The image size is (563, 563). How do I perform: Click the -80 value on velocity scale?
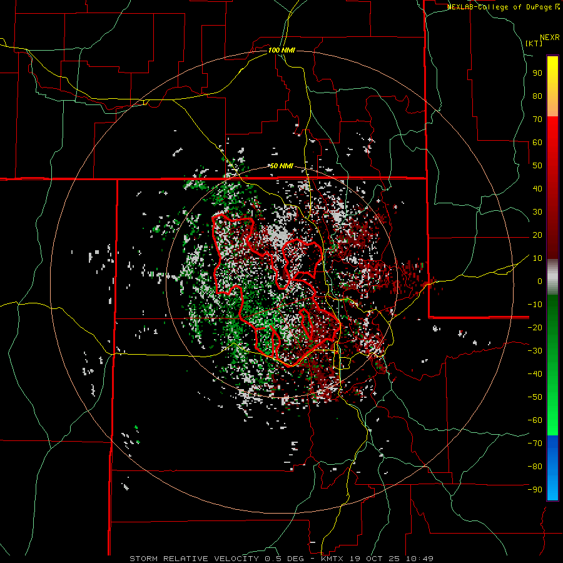pos(535,467)
